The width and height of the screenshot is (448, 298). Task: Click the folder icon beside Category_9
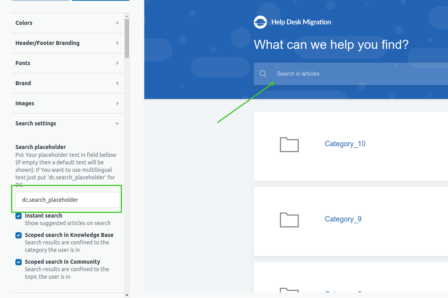(289, 220)
